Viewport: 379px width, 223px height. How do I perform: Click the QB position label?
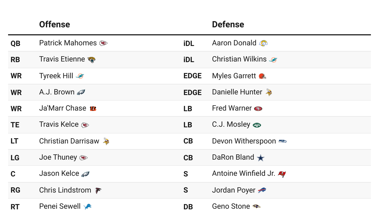15,43
